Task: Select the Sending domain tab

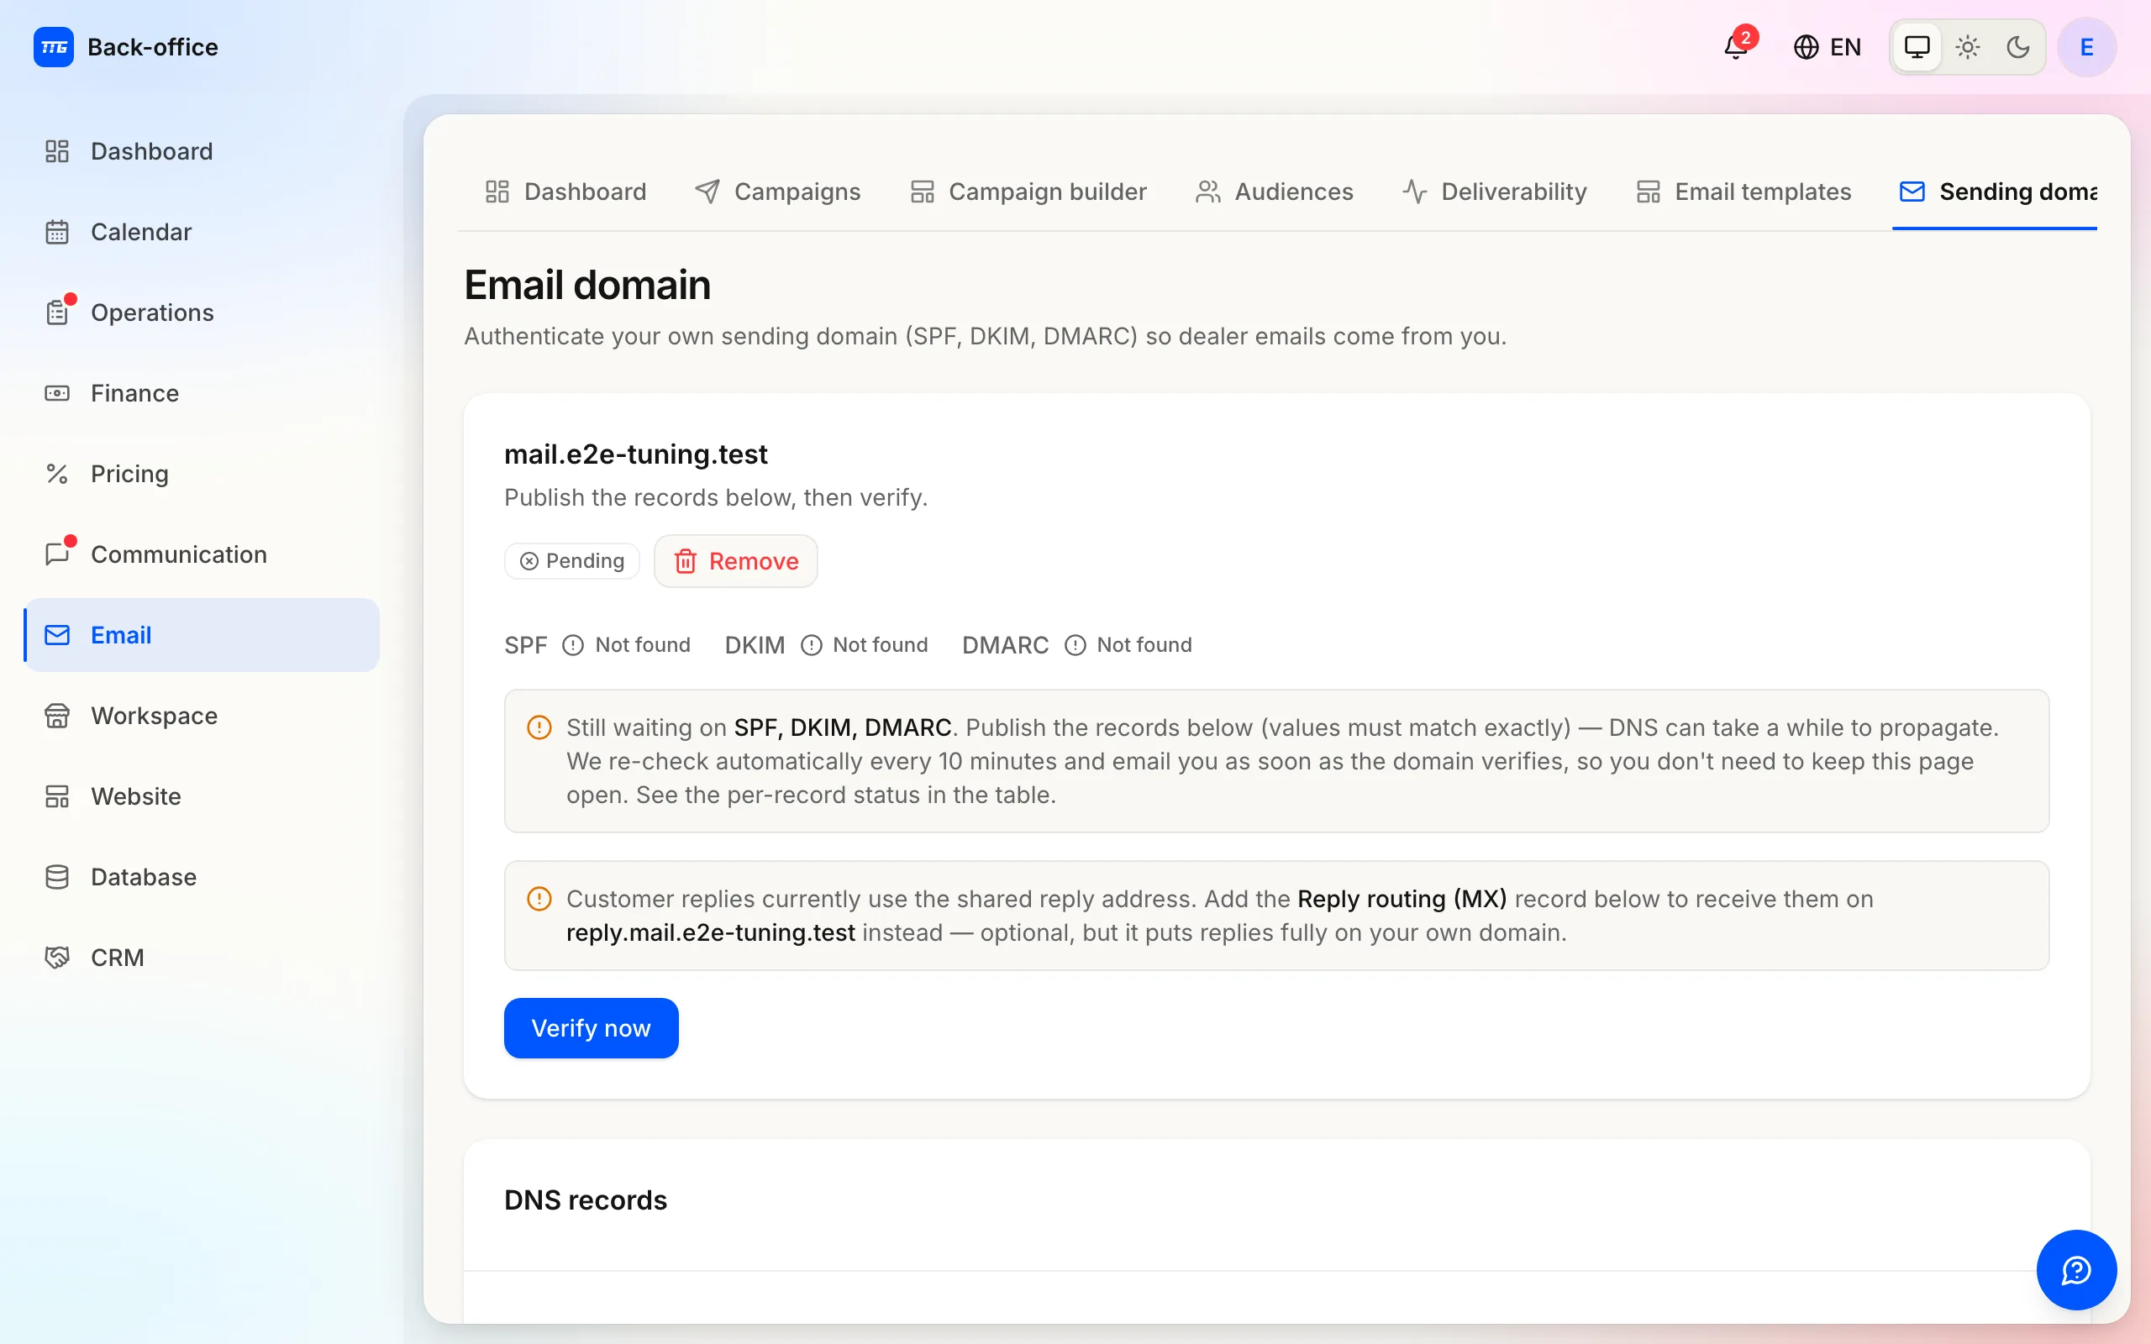Action: (x=1996, y=192)
